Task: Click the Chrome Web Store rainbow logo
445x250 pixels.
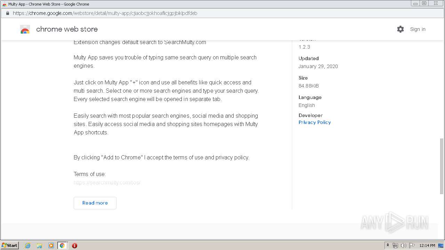Action: coord(25,30)
